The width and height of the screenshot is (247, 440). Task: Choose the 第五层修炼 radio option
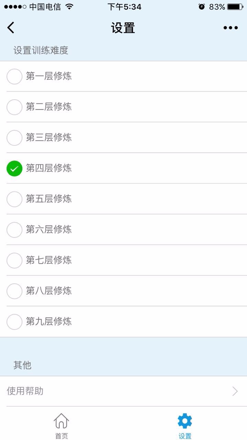14,199
